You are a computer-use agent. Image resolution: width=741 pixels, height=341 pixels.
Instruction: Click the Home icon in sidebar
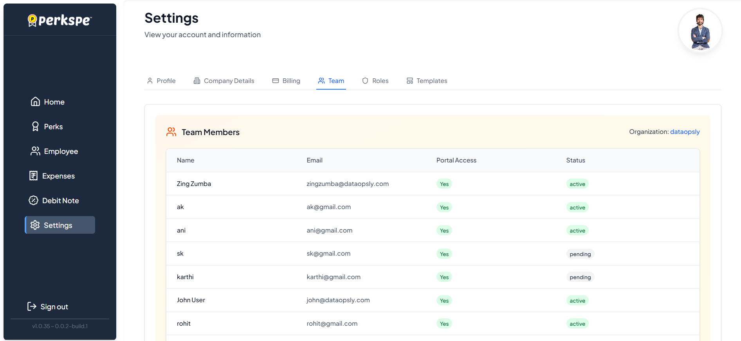(x=35, y=102)
